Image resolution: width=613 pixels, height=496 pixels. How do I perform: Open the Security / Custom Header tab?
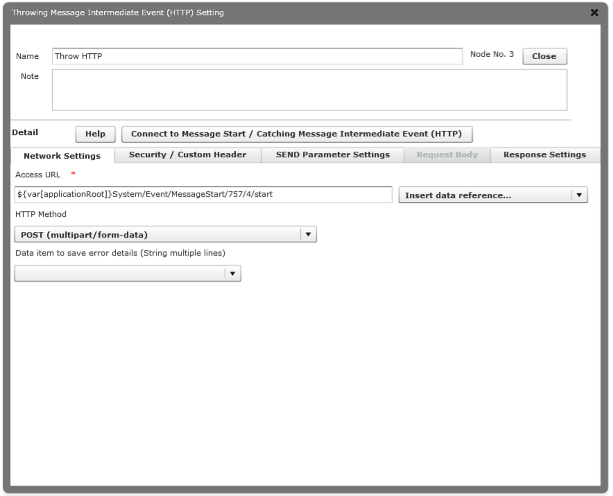(x=187, y=154)
